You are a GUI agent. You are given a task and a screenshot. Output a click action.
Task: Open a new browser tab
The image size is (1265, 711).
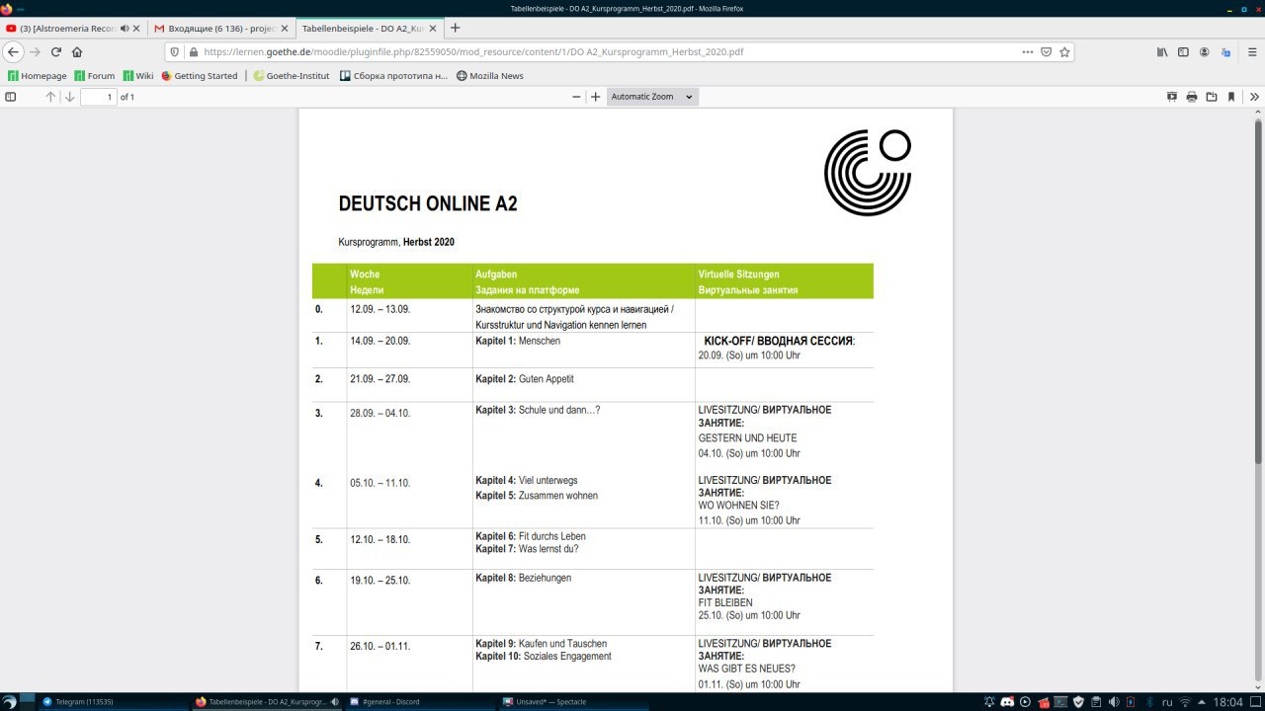455,29
